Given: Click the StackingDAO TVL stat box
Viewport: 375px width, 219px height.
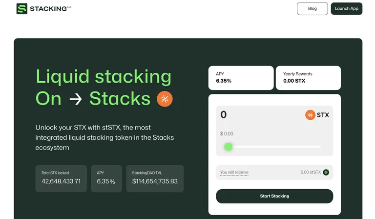Looking at the screenshot, I should [155, 178].
